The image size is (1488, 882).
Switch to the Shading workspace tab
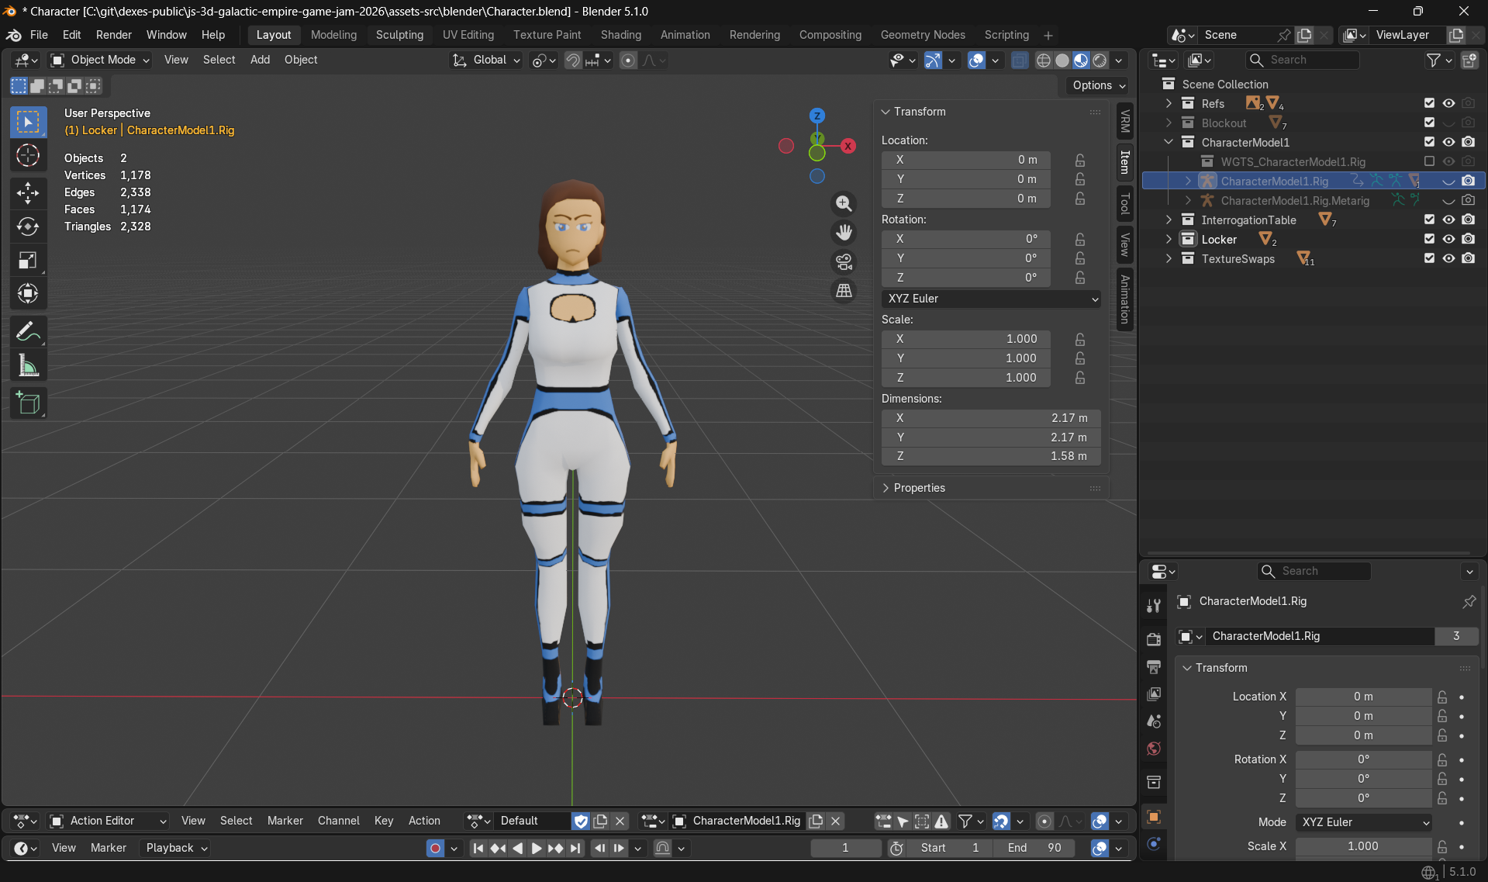620,35
